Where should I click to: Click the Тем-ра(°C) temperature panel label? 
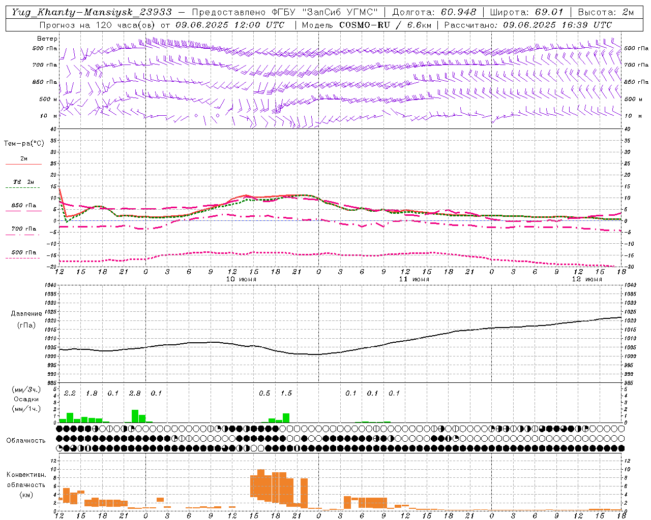[24, 144]
